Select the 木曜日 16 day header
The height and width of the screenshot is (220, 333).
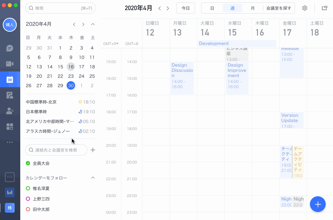266,29
